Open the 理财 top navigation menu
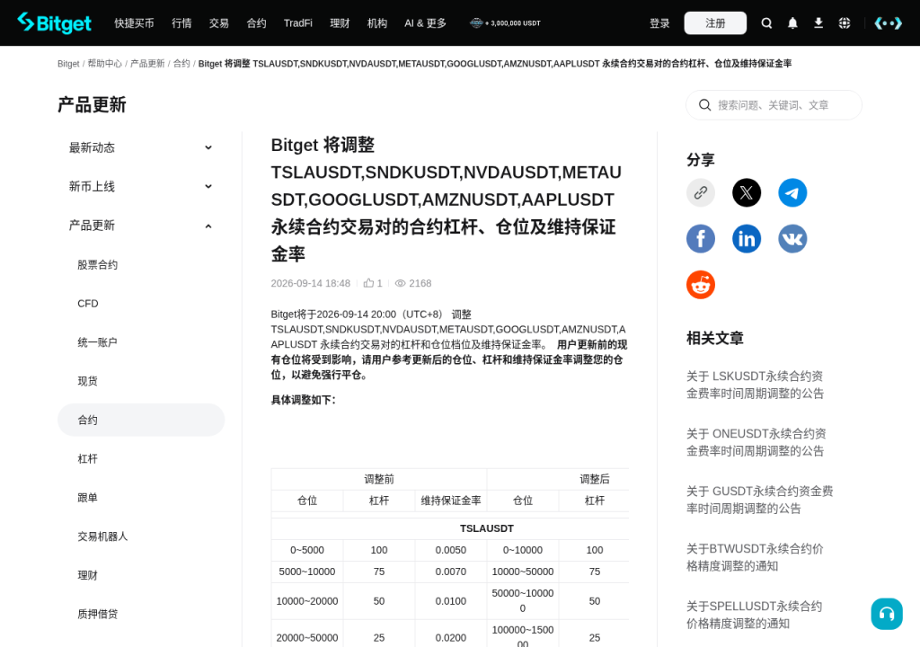920x647 pixels. [340, 22]
